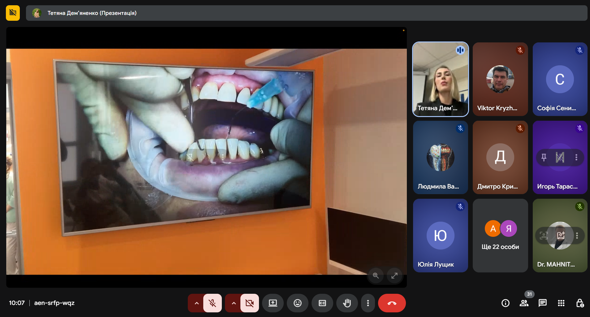Pin Игорь Тарас tile
This screenshot has height=317, width=590.
point(544,158)
